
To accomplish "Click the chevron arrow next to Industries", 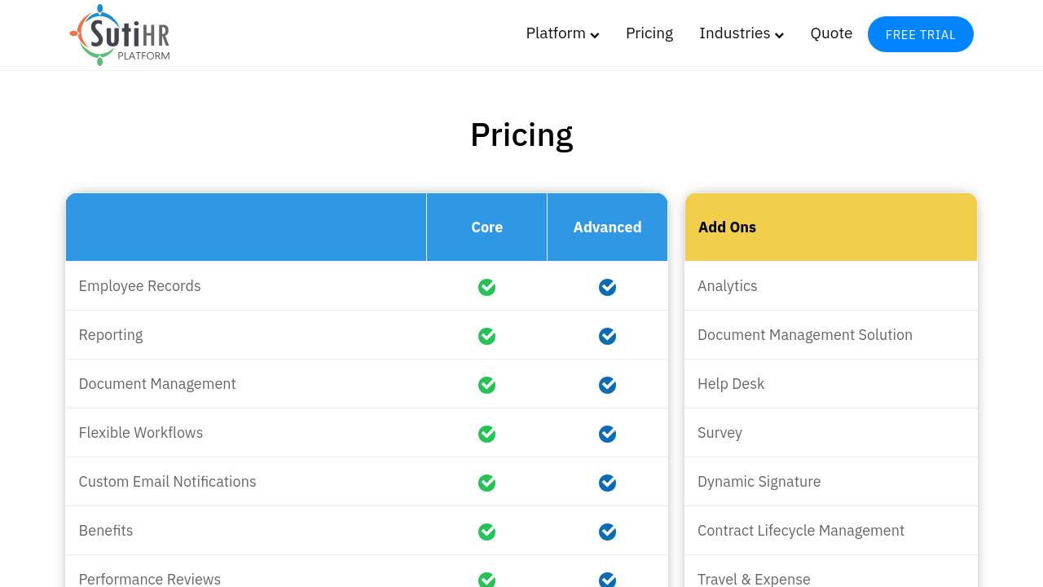I will (780, 35).
